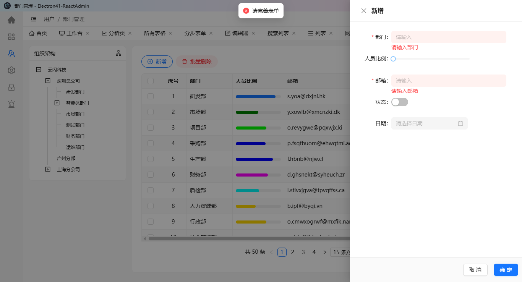
Task: Click the organization tree structure icon
Action: click(x=118, y=53)
